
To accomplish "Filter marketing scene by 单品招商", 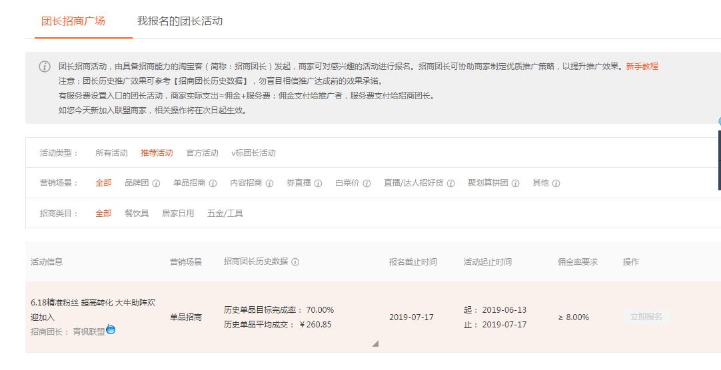I will pyautogui.click(x=189, y=183).
